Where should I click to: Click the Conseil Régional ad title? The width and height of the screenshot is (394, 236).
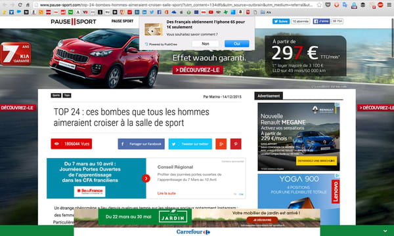(x=175, y=167)
